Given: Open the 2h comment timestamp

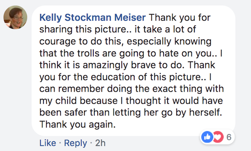Looking at the screenshot, I should click(x=100, y=143).
